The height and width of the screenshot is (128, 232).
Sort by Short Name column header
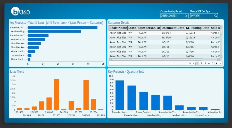118,28
